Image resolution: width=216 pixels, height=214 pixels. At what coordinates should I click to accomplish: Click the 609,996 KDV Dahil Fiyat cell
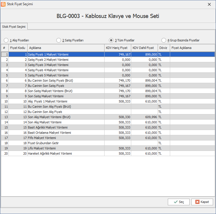pos(144,117)
